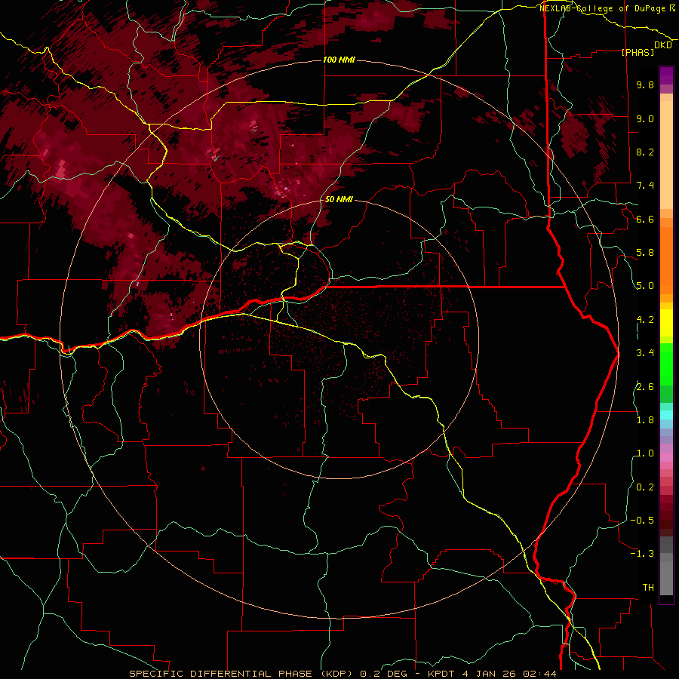Click the DKD product code label

pos(663,45)
